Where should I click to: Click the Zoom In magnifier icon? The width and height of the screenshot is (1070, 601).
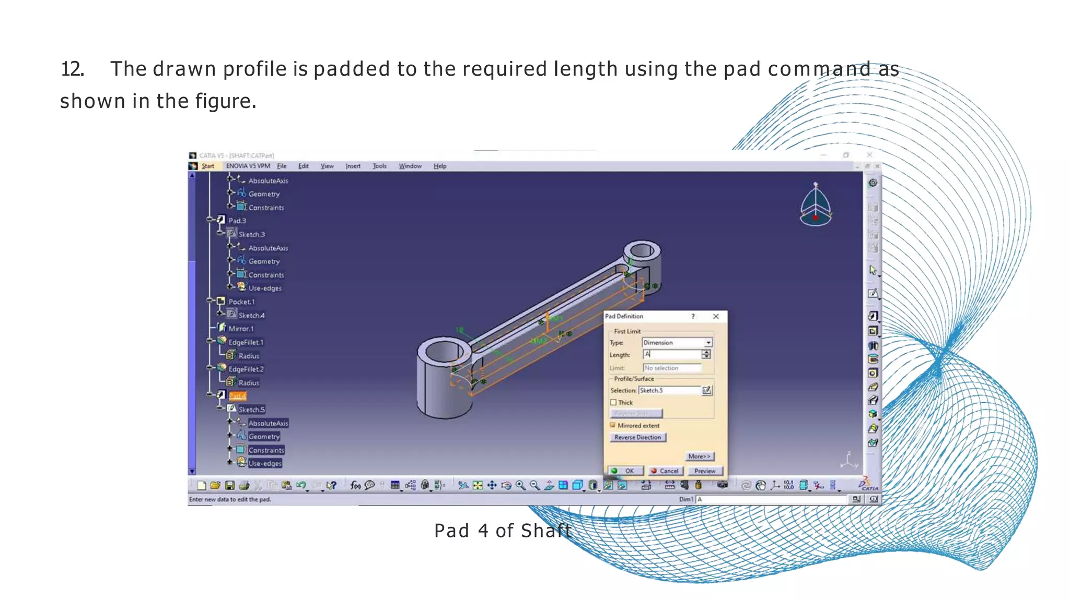pyautogui.click(x=520, y=486)
